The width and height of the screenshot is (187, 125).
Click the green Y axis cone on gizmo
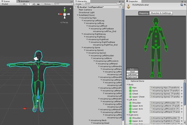point(65,10)
